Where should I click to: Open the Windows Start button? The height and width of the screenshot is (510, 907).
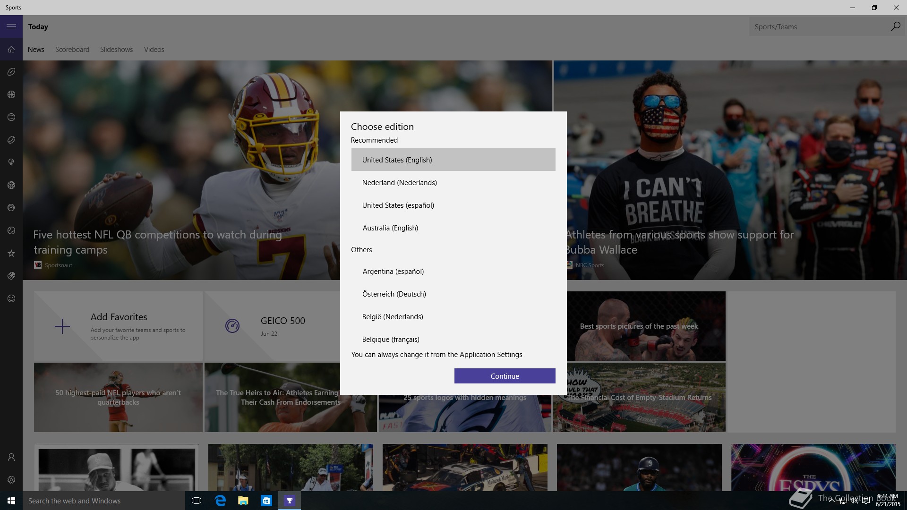[11, 501]
